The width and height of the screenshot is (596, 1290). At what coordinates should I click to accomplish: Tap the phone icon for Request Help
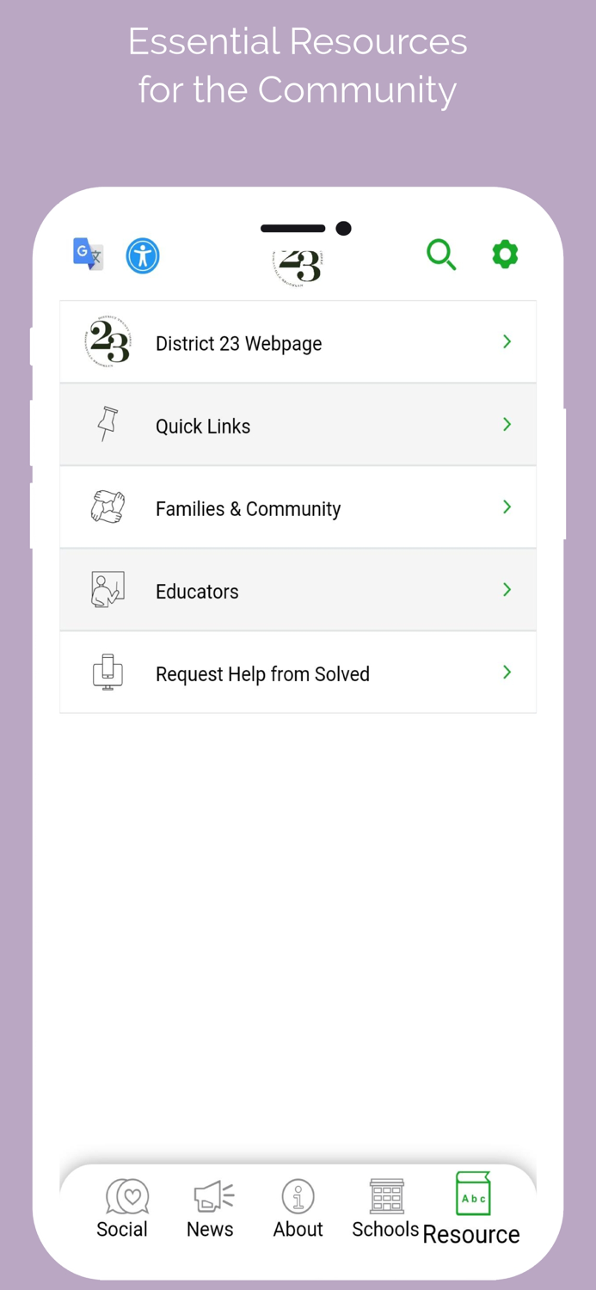pyautogui.click(x=108, y=673)
